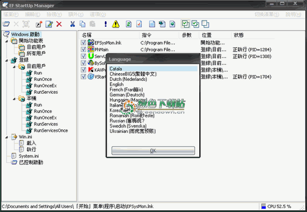Click the CPU 52.5 % status indicator
This screenshot has height=212, width=307.
(277, 206)
